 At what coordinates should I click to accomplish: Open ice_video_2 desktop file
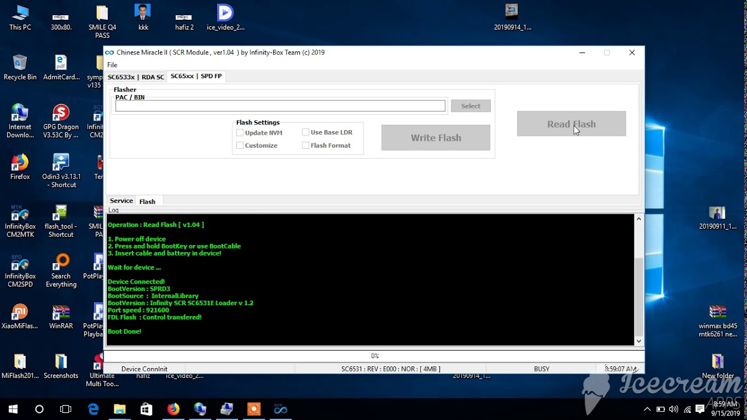click(225, 17)
